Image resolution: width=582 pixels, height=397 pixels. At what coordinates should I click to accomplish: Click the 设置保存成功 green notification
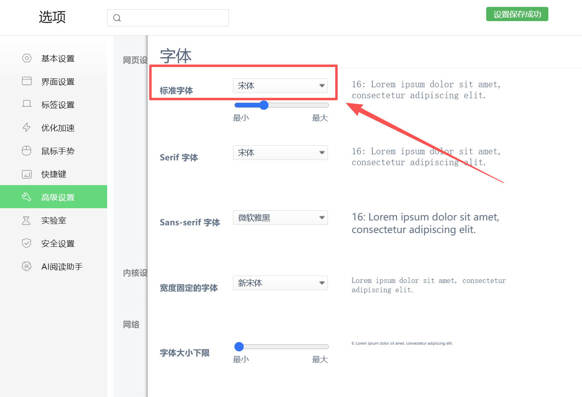517,14
